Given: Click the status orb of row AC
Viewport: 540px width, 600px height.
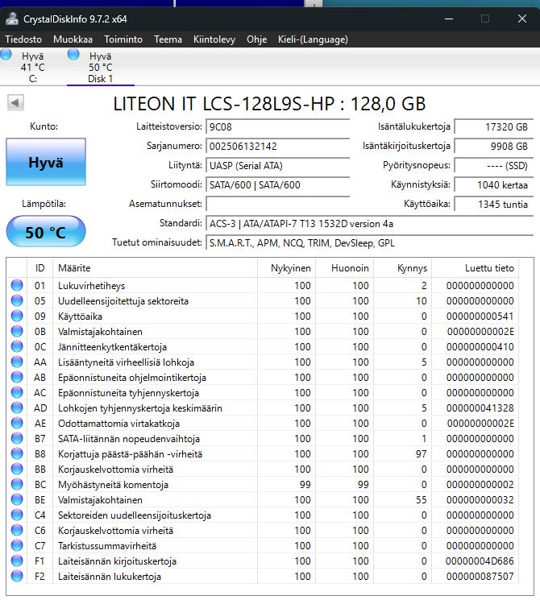Looking at the screenshot, I should coord(17,392).
